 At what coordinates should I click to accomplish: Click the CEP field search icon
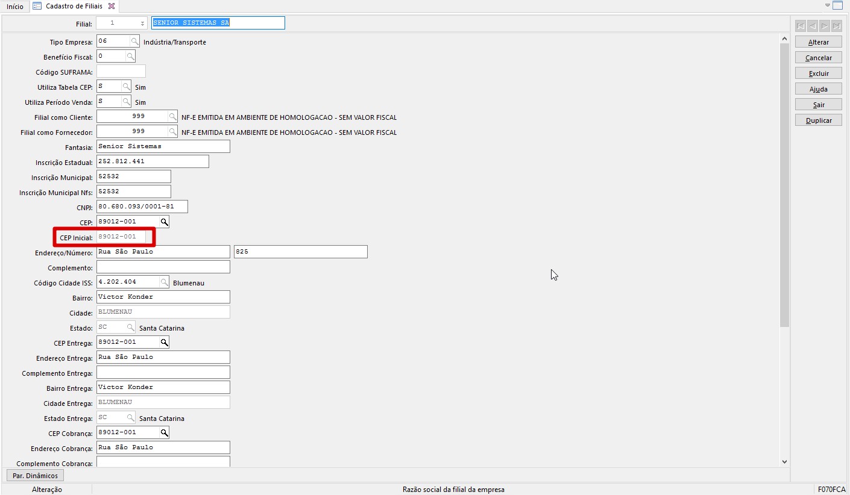point(164,222)
